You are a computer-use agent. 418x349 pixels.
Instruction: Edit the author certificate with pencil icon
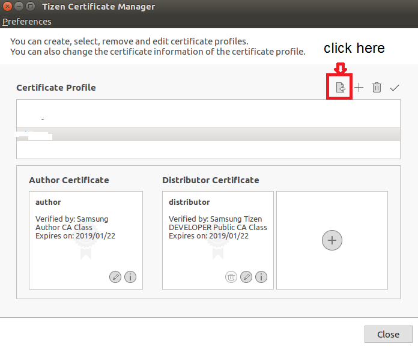pos(115,277)
